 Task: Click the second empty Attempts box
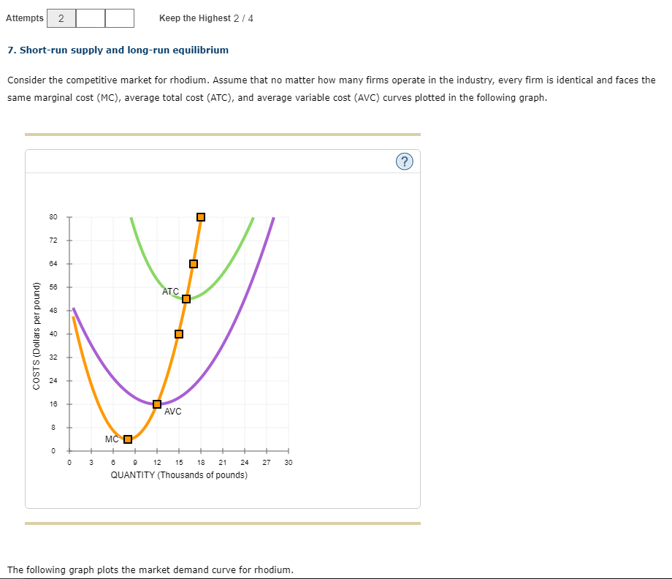tap(119, 18)
